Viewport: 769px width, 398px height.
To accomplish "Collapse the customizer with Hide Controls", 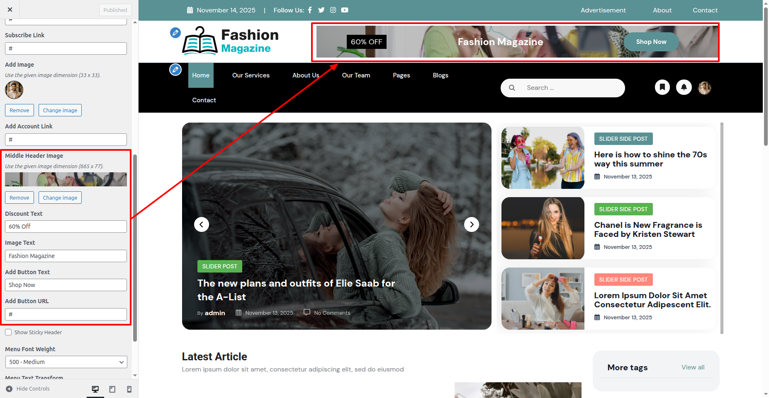I will 28,389.
